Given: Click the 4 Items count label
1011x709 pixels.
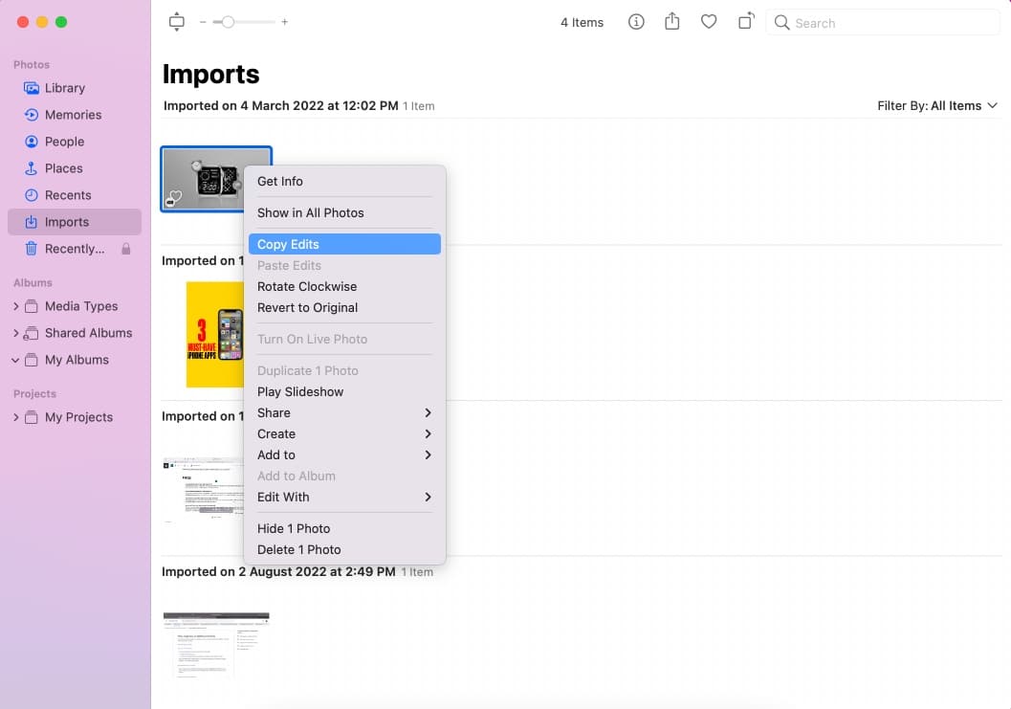Looking at the screenshot, I should [x=582, y=23].
